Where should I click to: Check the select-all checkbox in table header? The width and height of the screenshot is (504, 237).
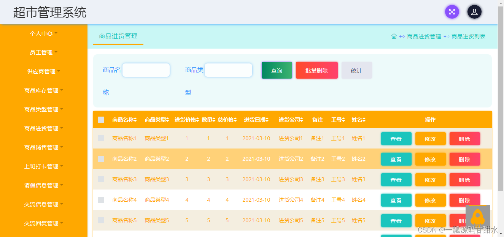click(101, 120)
